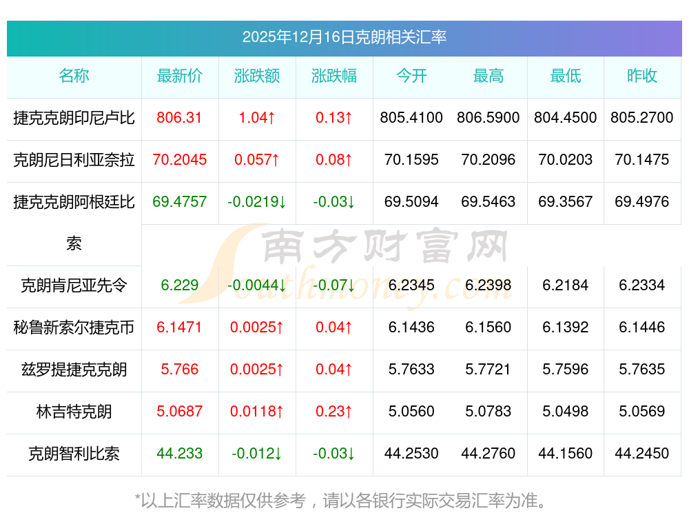Click the 捷克克朗印尼卢比 row name
The width and height of the screenshot is (689, 522).
tap(74, 118)
